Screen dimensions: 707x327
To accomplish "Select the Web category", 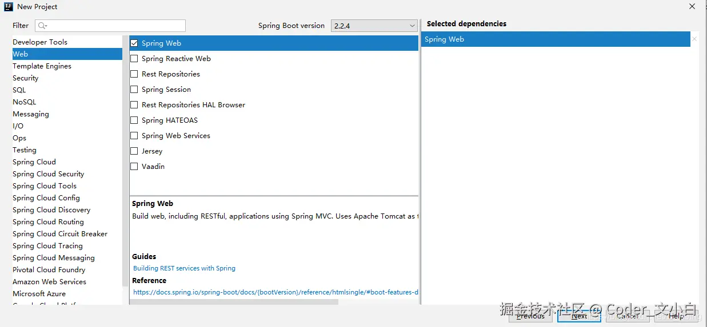I will (67, 54).
